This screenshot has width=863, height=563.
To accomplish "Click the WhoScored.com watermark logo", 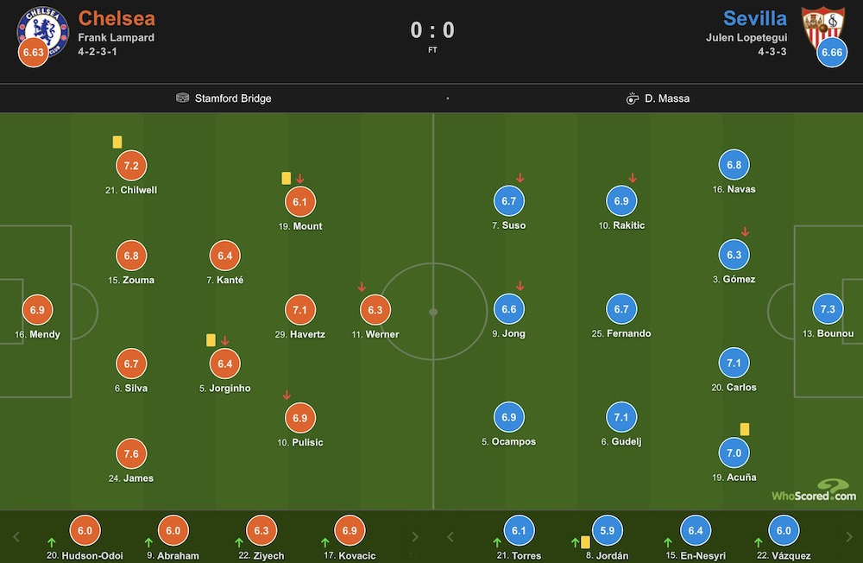I will pos(814,490).
